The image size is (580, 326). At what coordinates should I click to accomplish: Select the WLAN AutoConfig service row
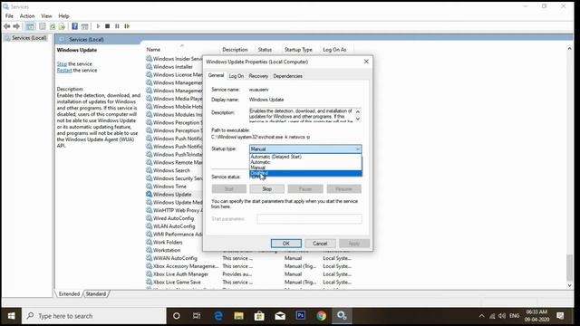point(174,226)
